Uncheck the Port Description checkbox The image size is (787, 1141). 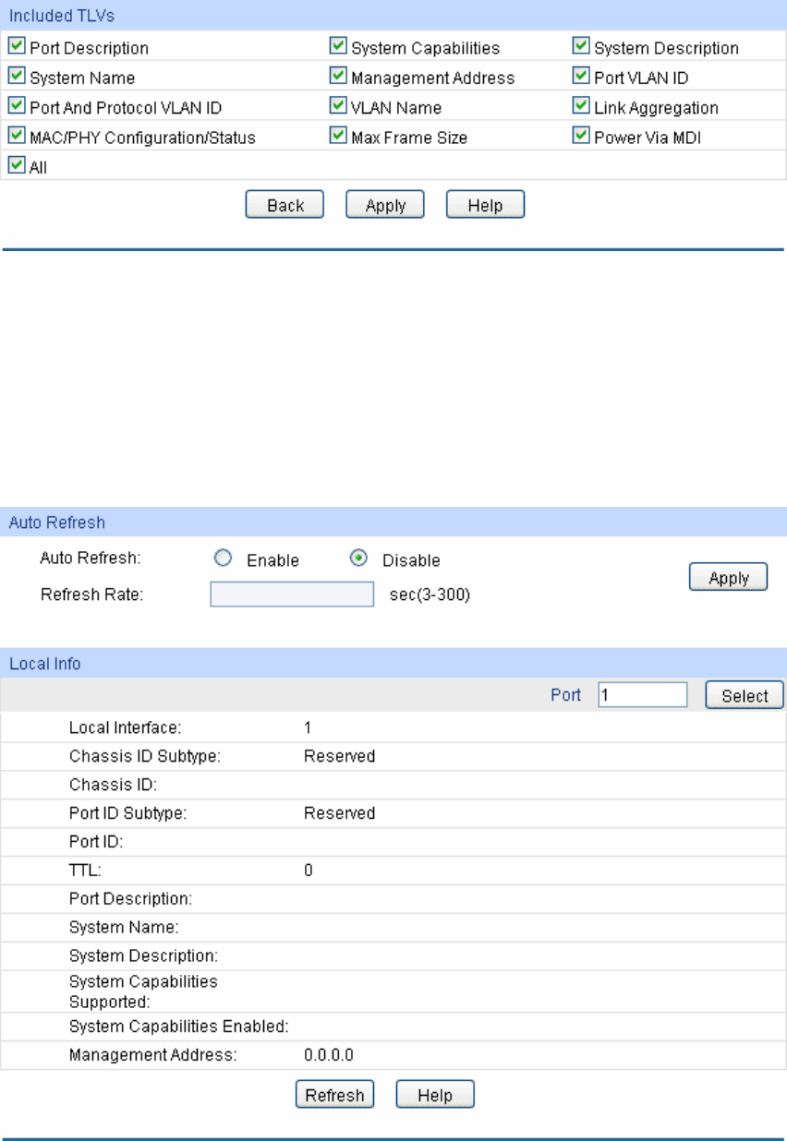(x=16, y=47)
